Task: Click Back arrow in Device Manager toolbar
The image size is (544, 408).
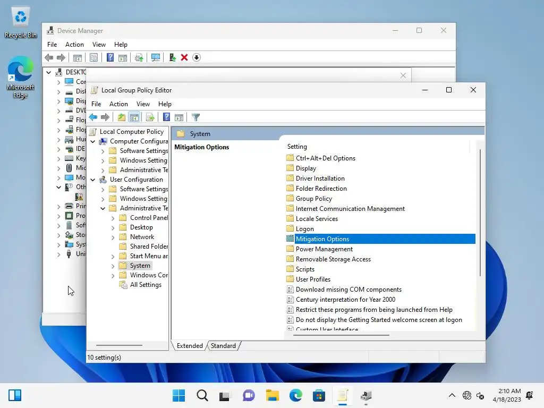Action: tap(49, 57)
